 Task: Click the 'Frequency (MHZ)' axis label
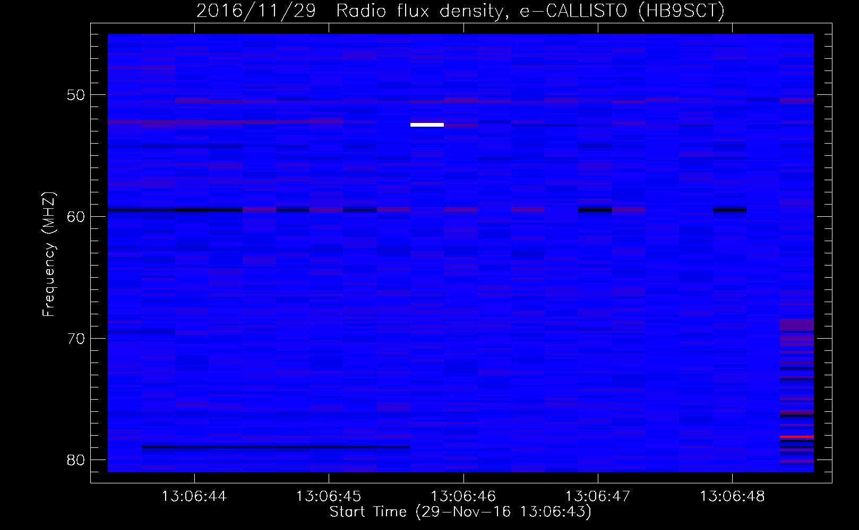pos(49,254)
